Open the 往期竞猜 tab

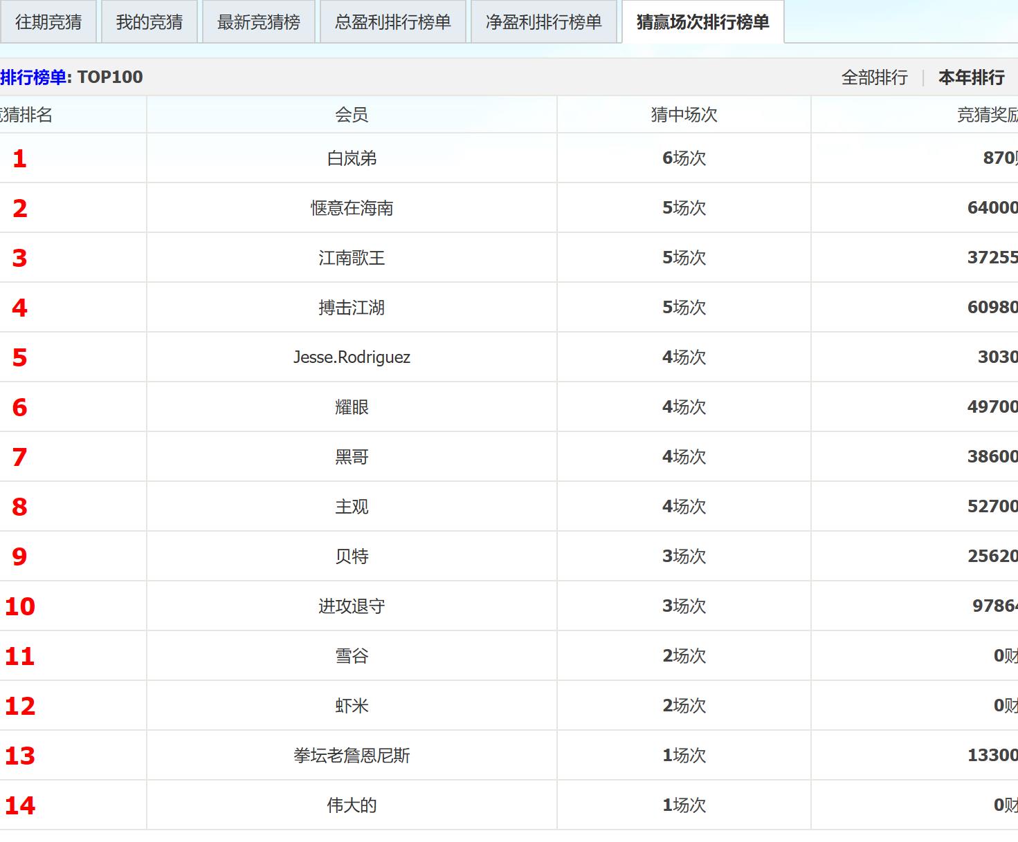point(48,22)
